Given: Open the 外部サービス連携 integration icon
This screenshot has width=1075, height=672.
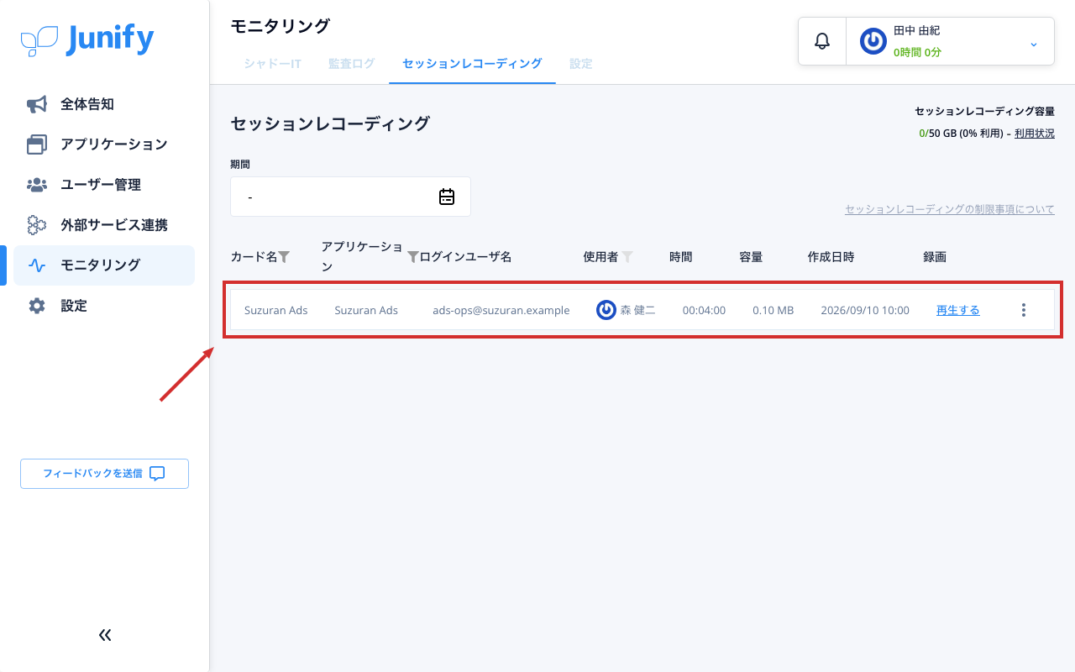Looking at the screenshot, I should coord(37,225).
